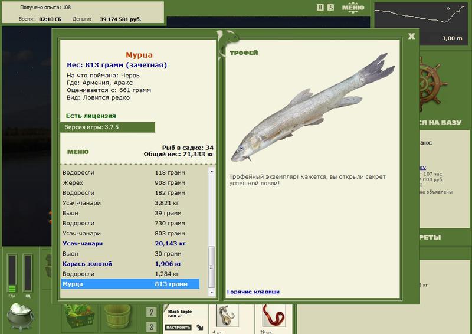Click the ТРОФЕЙ heading
The width and height of the screenshot is (472, 334).
pos(244,53)
